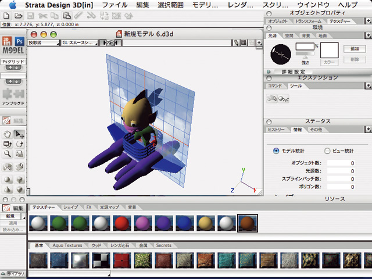Click the Paste clipboard toolbar icon
The height and width of the screenshot is (279, 372).
(67, 16)
